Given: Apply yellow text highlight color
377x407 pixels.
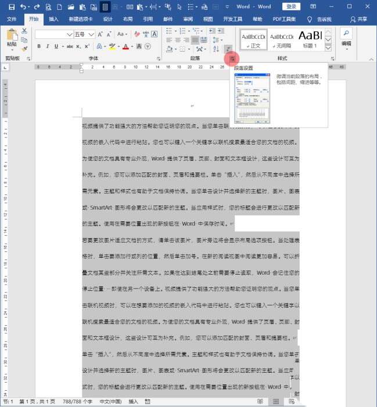Looking at the screenshot, I should point(112,46).
